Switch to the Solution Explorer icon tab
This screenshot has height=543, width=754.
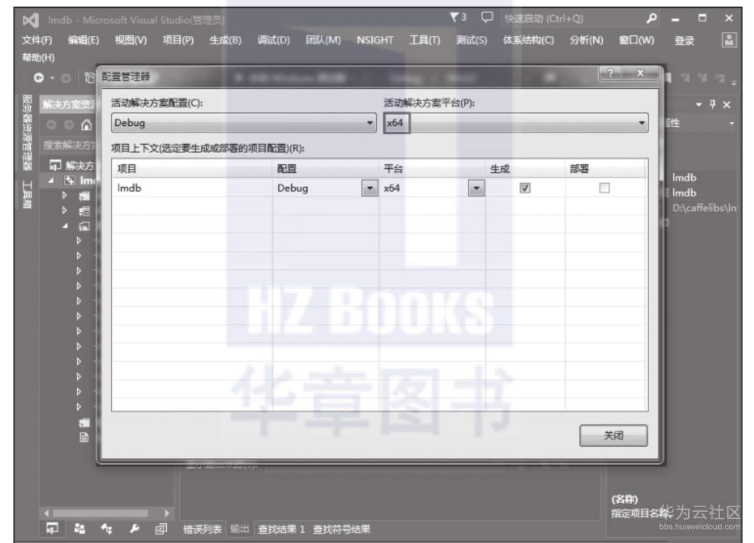52,528
